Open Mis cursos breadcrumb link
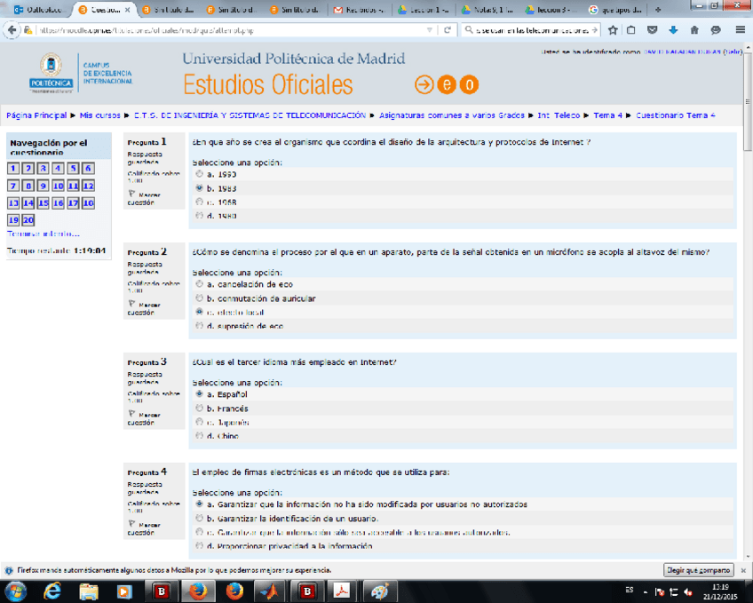This screenshot has height=603, width=753. click(99, 115)
